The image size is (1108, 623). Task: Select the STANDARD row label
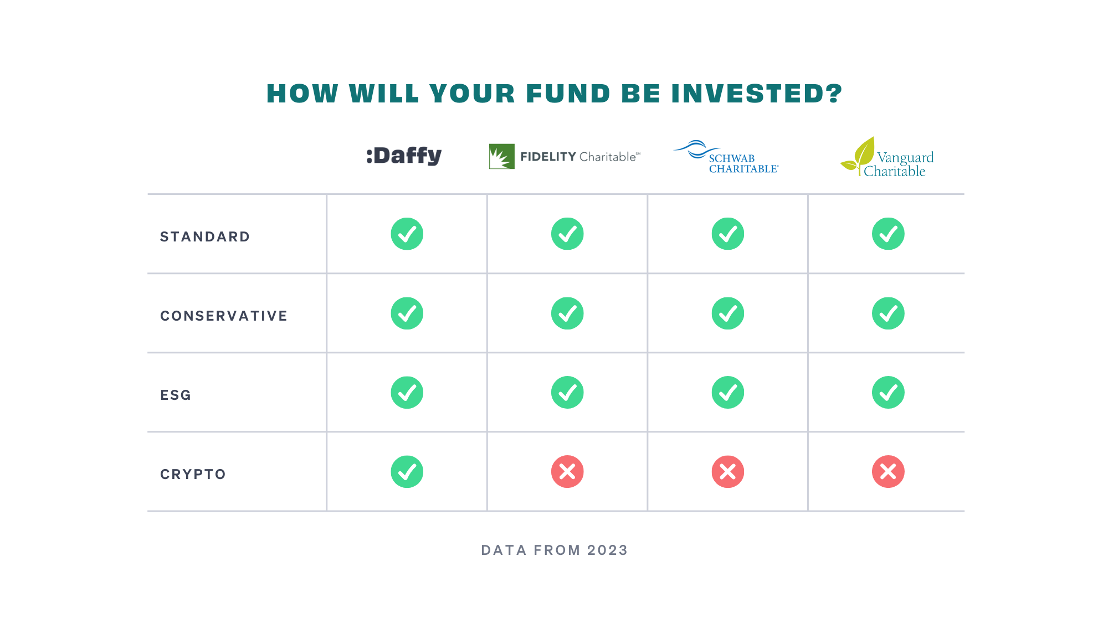click(205, 237)
